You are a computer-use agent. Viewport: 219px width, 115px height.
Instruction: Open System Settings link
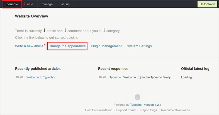(139, 46)
